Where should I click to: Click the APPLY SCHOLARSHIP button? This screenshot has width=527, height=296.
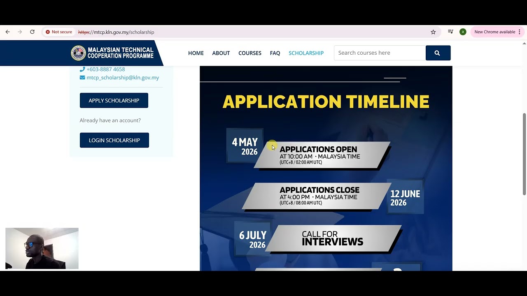pos(114,100)
